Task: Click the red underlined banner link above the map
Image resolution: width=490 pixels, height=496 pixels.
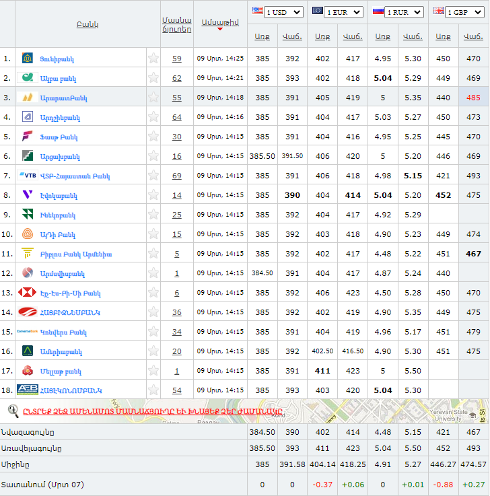Action: click(x=153, y=412)
